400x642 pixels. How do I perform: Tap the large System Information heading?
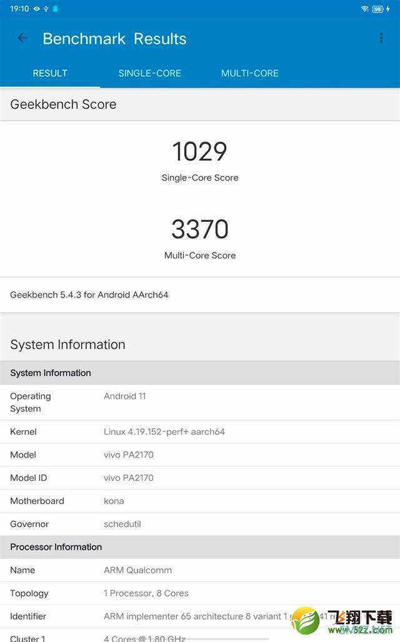point(67,344)
